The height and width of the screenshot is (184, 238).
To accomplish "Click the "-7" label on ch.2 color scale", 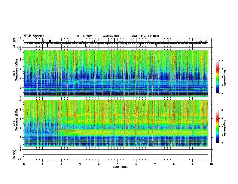I will [x=221, y=143].
